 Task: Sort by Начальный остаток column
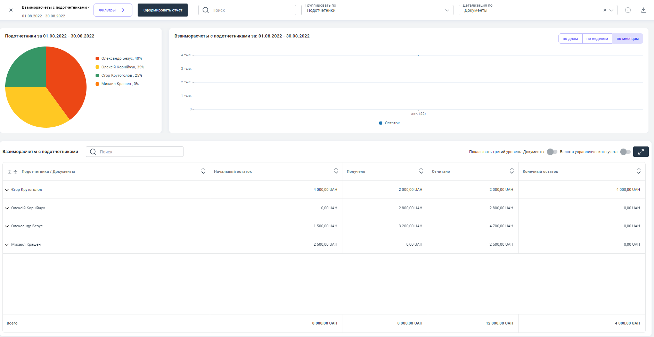[x=336, y=171]
